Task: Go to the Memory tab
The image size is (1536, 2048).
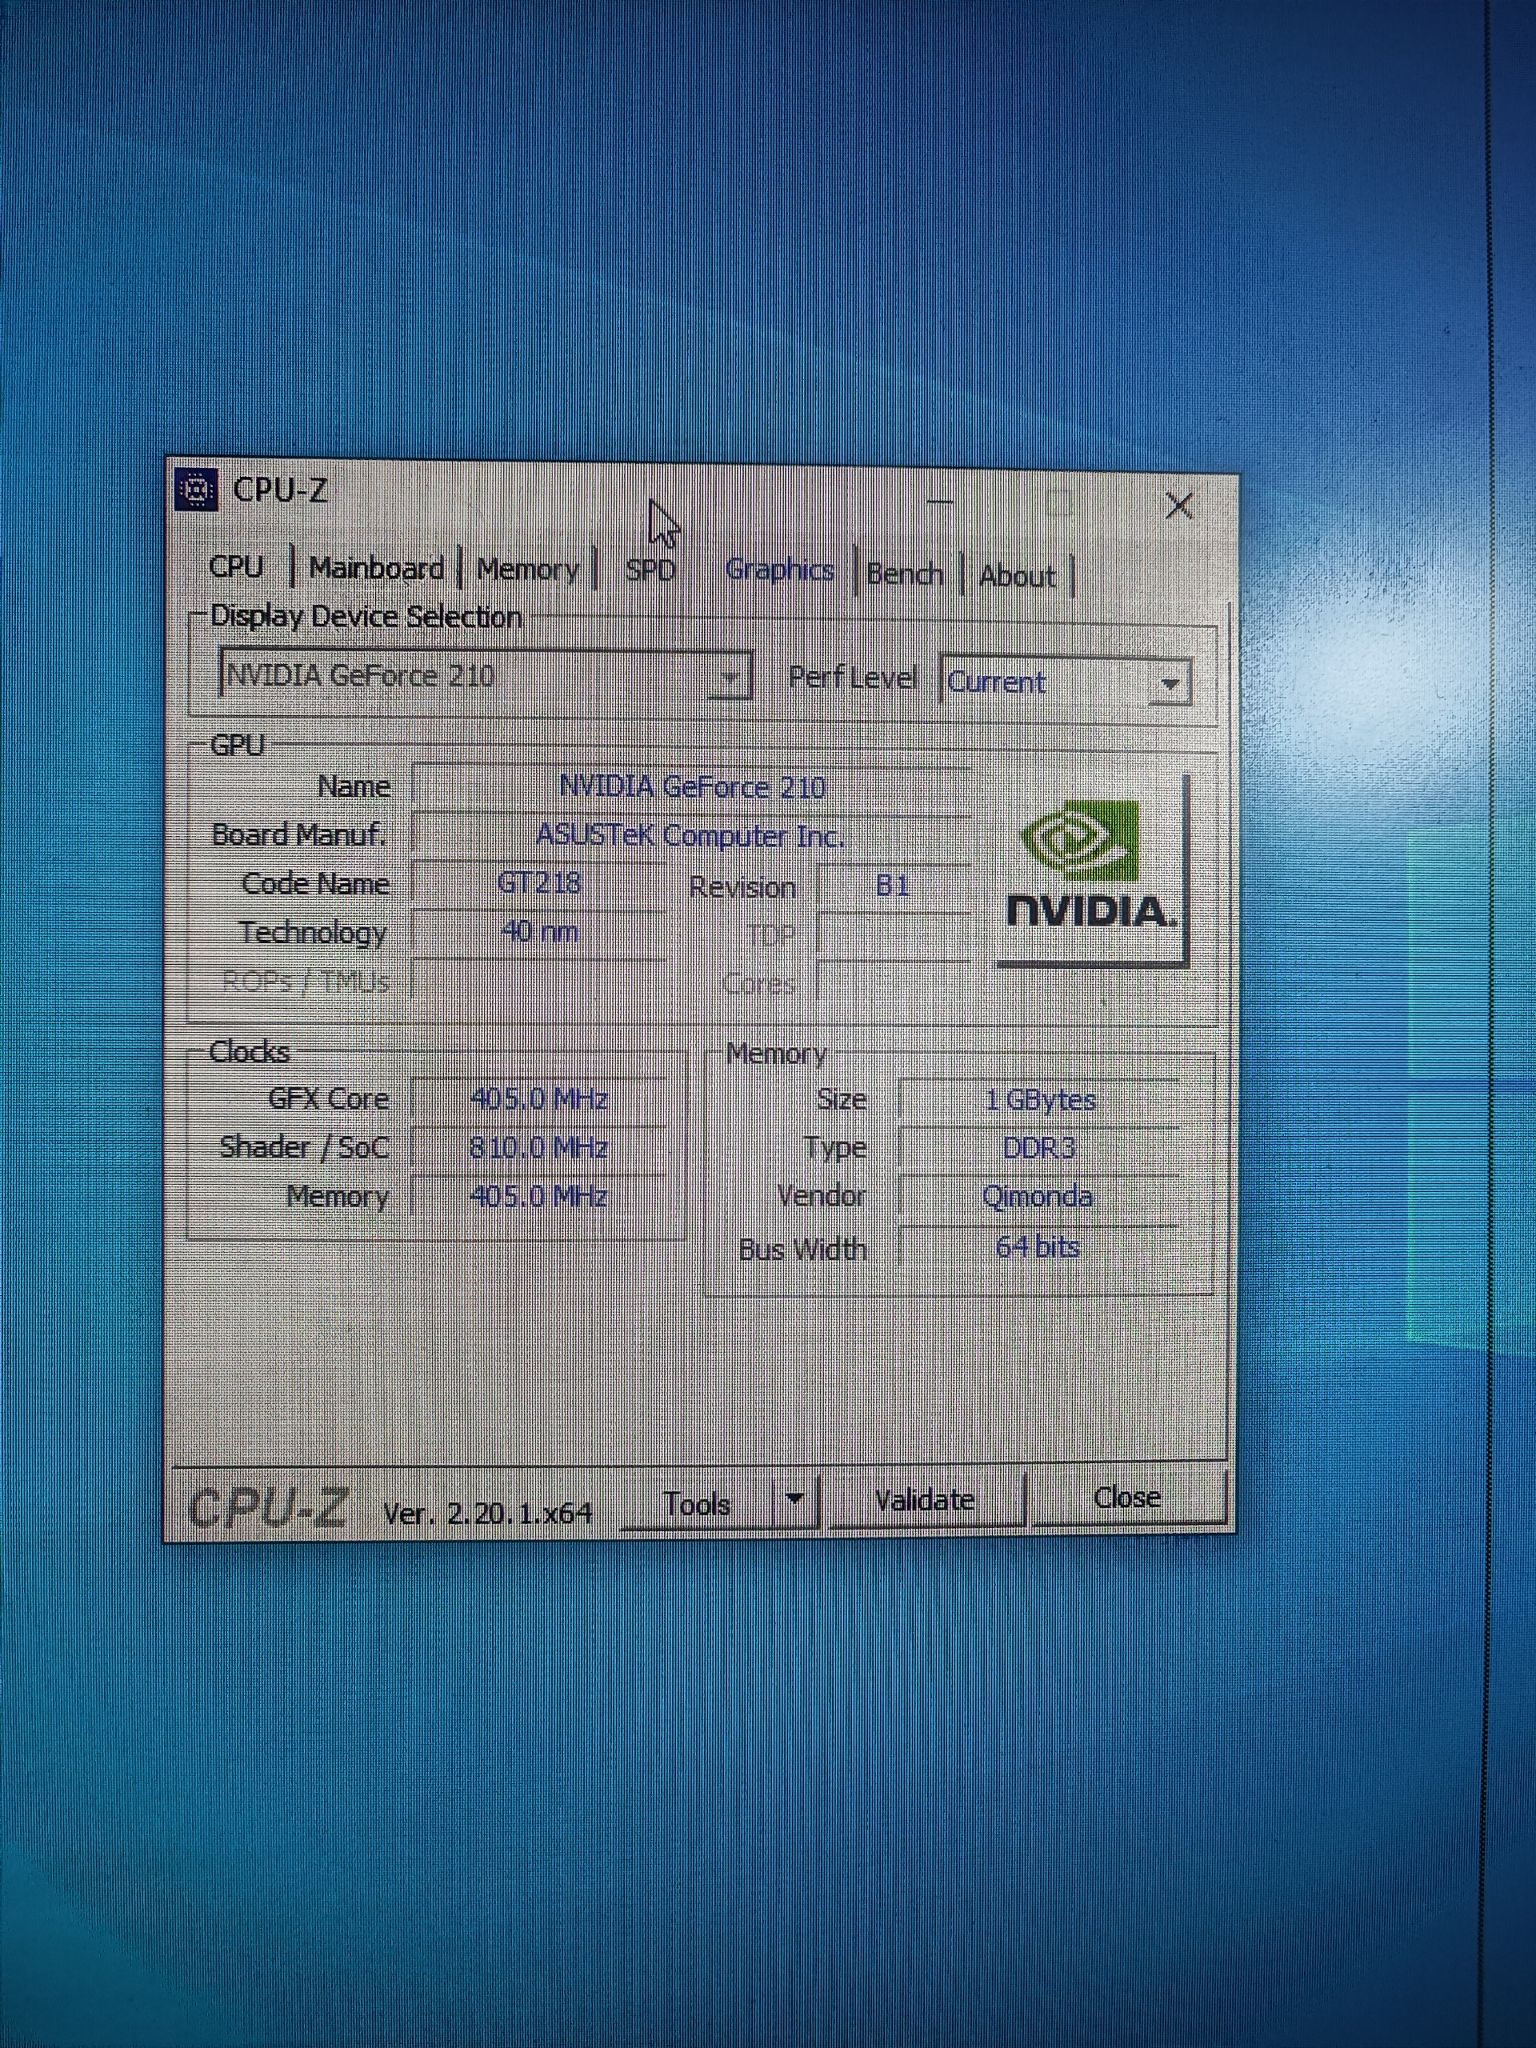Action: (x=528, y=570)
